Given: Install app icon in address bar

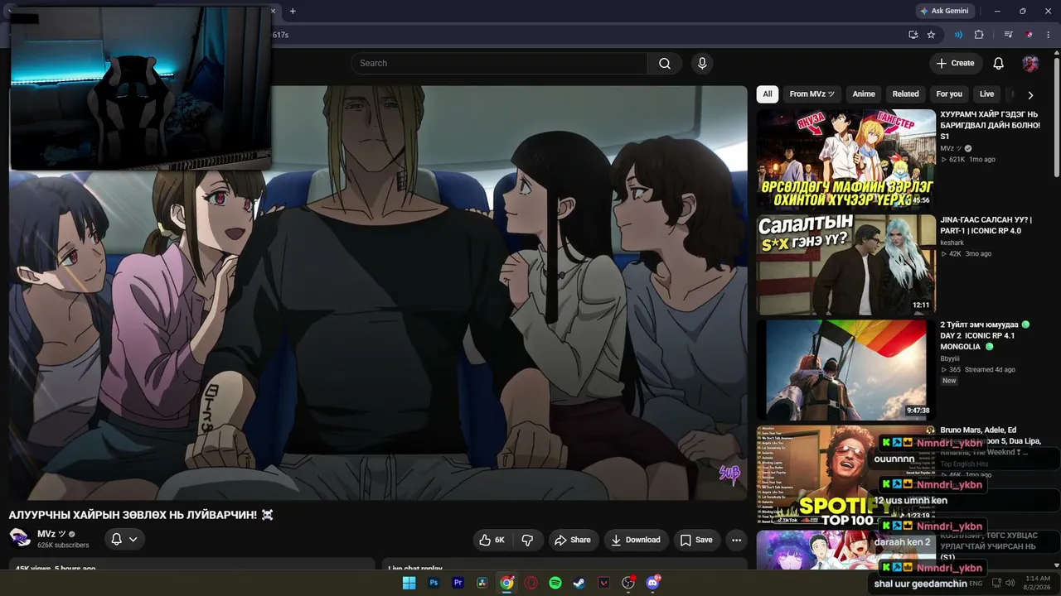Looking at the screenshot, I should click(913, 35).
